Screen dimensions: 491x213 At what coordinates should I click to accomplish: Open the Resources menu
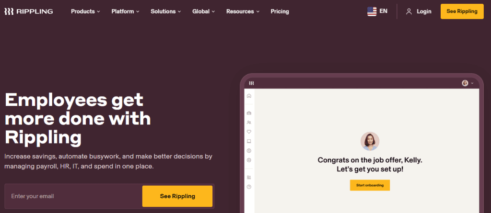click(x=243, y=11)
